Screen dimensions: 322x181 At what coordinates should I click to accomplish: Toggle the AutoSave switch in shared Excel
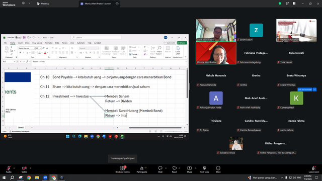click(18, 38)
